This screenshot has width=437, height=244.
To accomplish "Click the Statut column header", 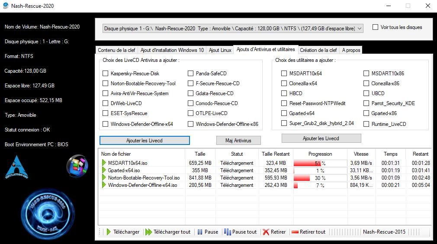I will click(x=237, y=154).
